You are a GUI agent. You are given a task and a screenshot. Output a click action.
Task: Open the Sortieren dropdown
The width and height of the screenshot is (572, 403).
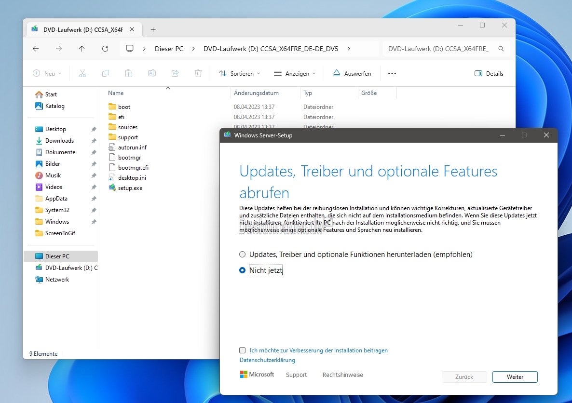(240, 73)
